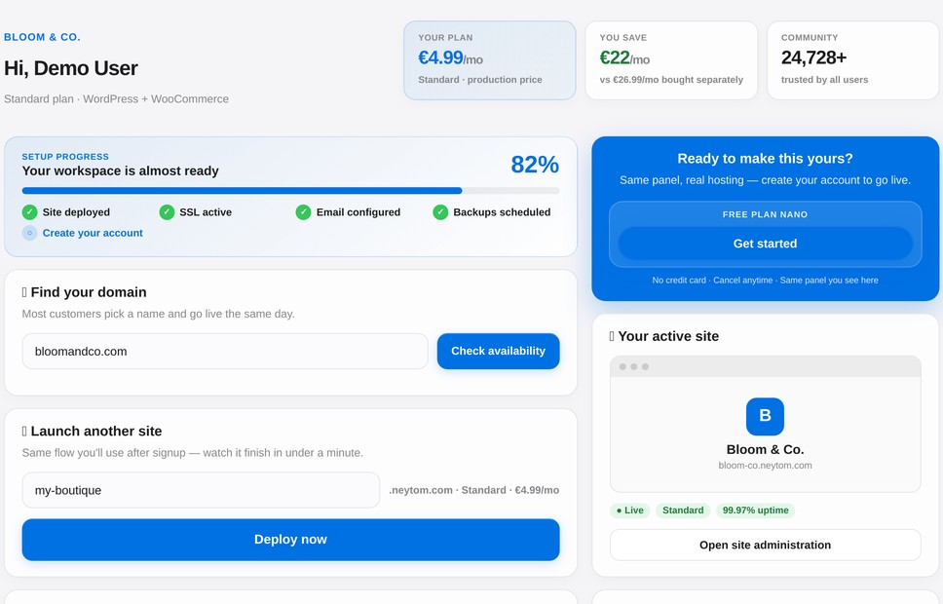This screenshot has width=943, height=604.
Task: Click the Site deployed label
Action: (x=76, y=212)
